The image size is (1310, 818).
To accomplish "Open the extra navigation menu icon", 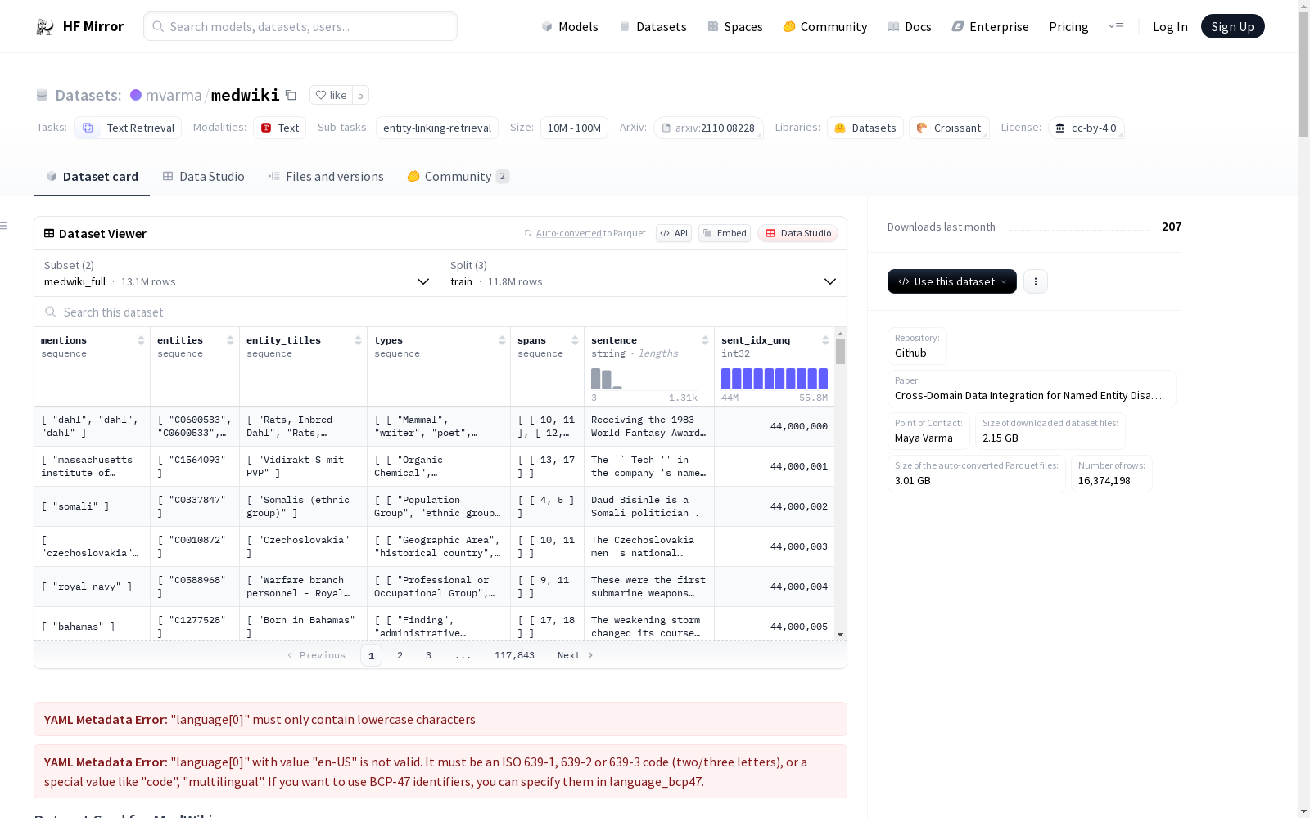I will pyautogui.click(x=1116, y=26).
